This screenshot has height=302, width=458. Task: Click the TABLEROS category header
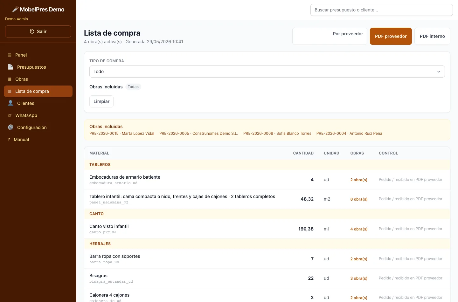(x=100, y=165)
